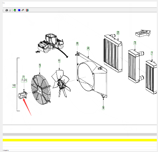Image resolution: width=158 pixels, height=152 pixels.
Task: Select part callout 3 label
Action: click(135, 43)
